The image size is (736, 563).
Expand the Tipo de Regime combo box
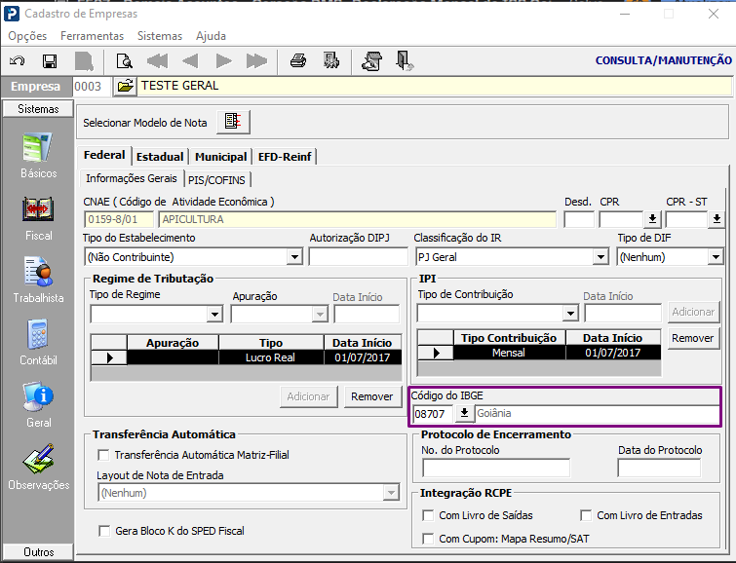click(x=215, y=314)
